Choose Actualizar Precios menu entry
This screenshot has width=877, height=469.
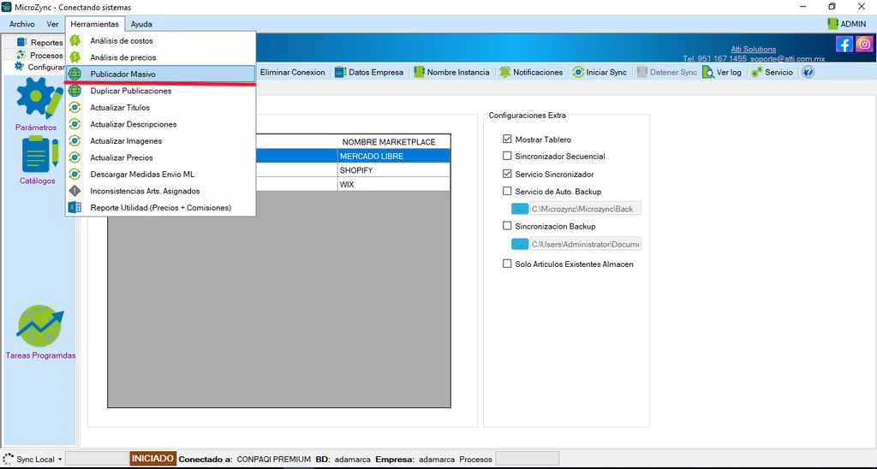click(x=160, y=157)
